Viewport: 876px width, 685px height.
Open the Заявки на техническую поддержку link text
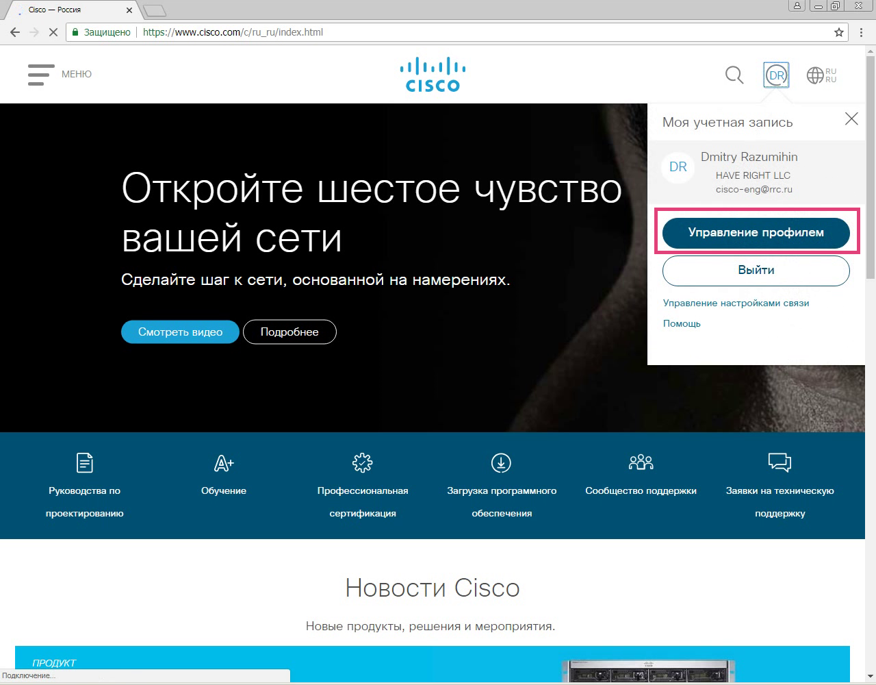780,502
